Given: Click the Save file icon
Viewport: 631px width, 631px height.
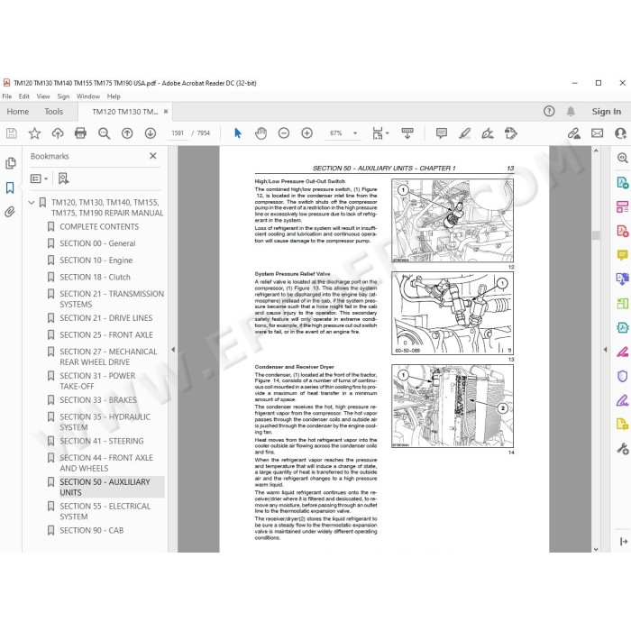Looking at the screenshot, I should [12, 133].
